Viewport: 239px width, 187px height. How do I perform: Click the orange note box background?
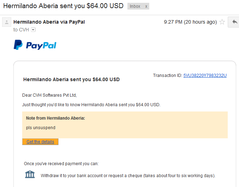tap(125, 125)
